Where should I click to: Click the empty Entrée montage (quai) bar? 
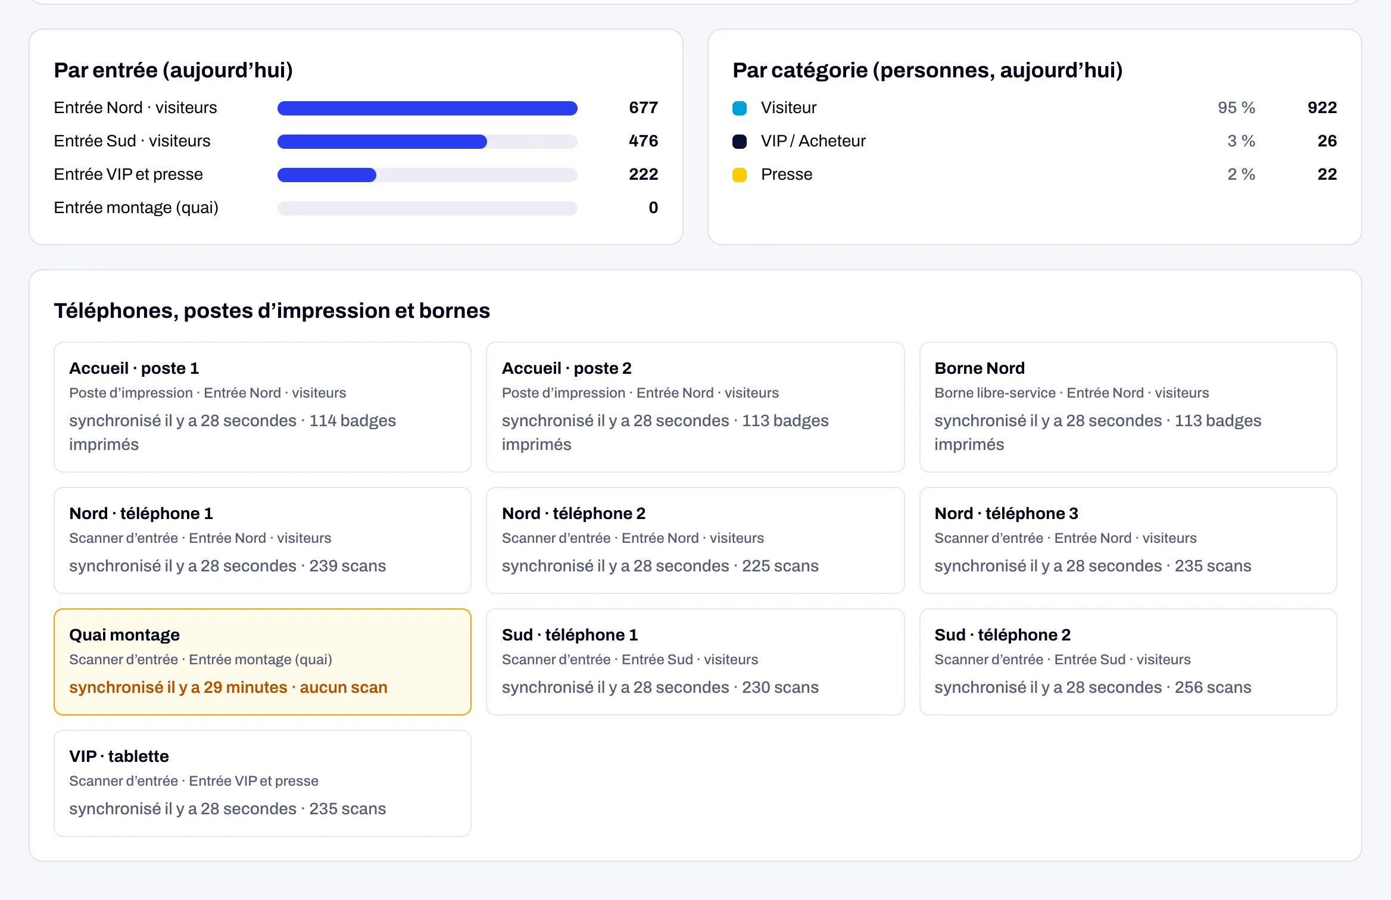coord(428,208)
